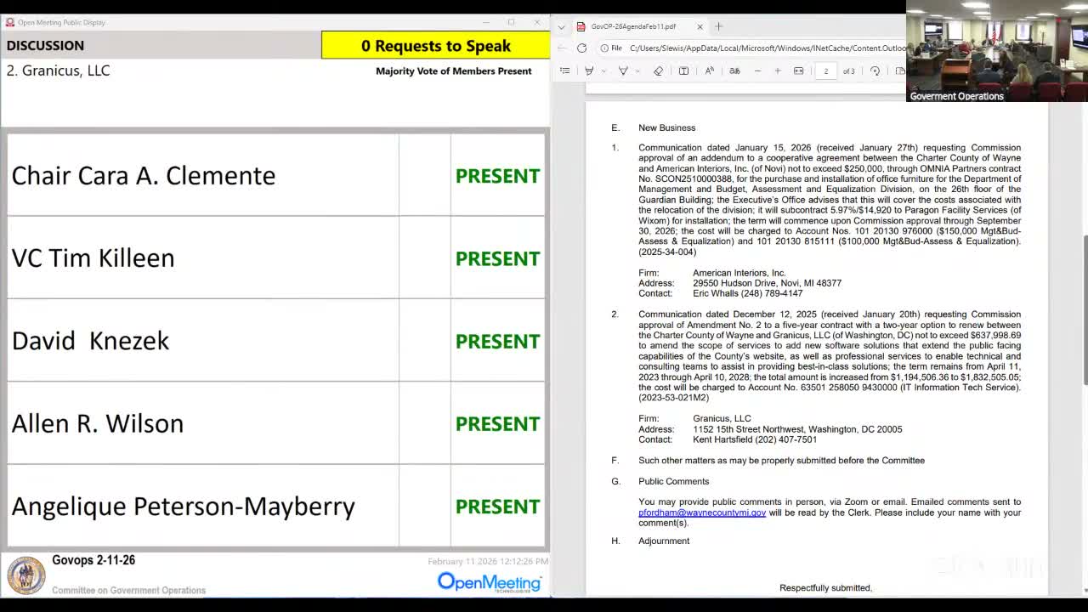
Task: Select the GovOP-26AgendaFeb11.pdf tab
Action: [x=633, y=27]
